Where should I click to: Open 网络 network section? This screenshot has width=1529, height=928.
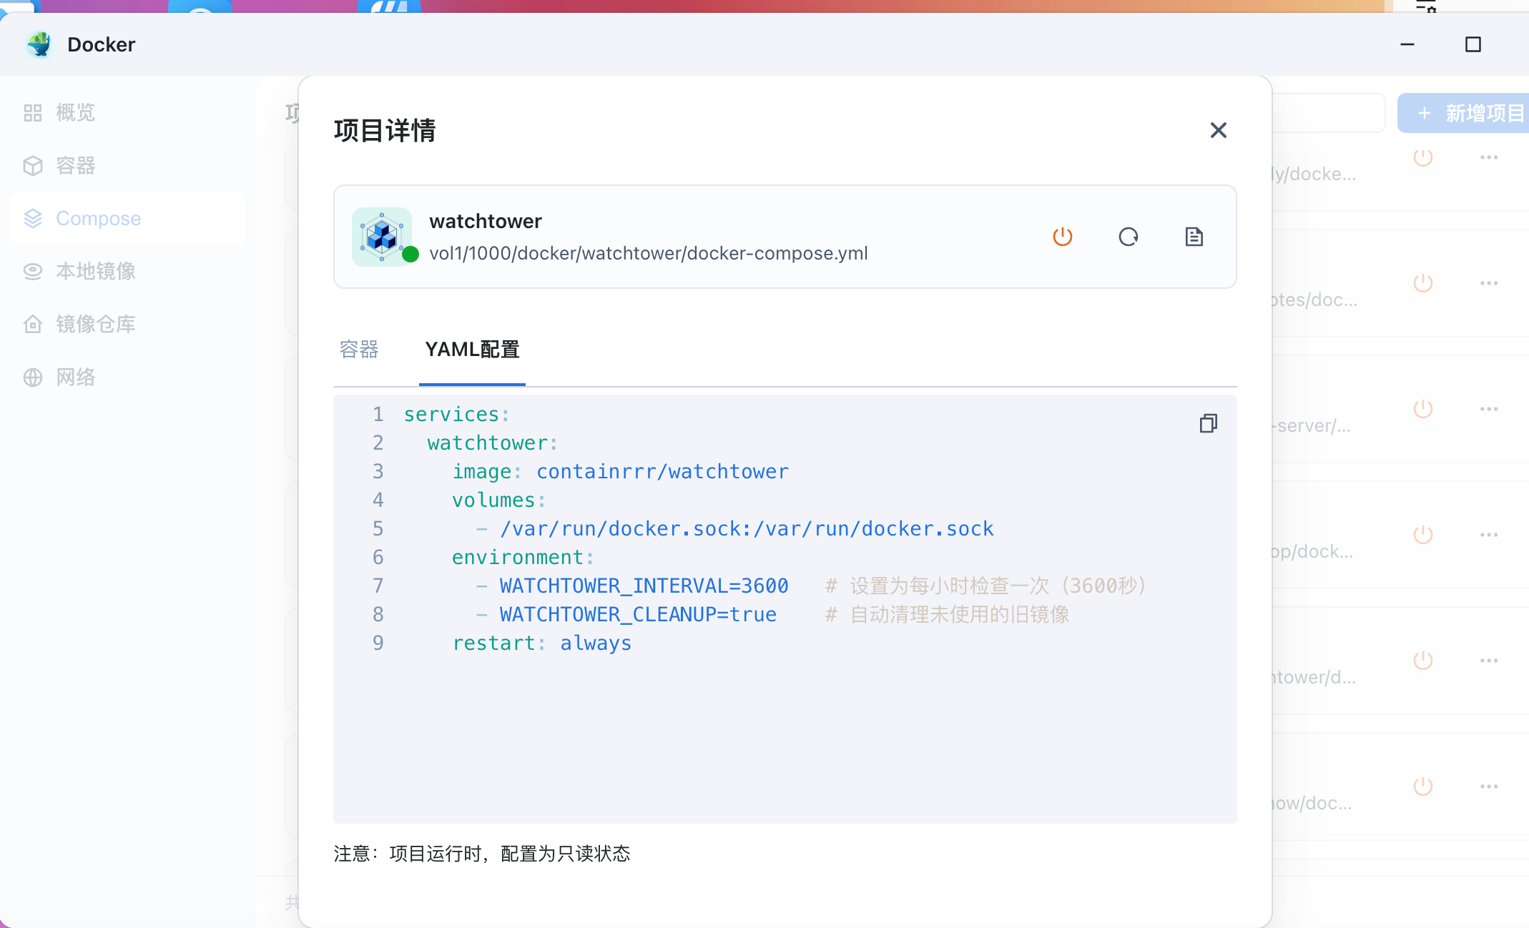point(74,377)
